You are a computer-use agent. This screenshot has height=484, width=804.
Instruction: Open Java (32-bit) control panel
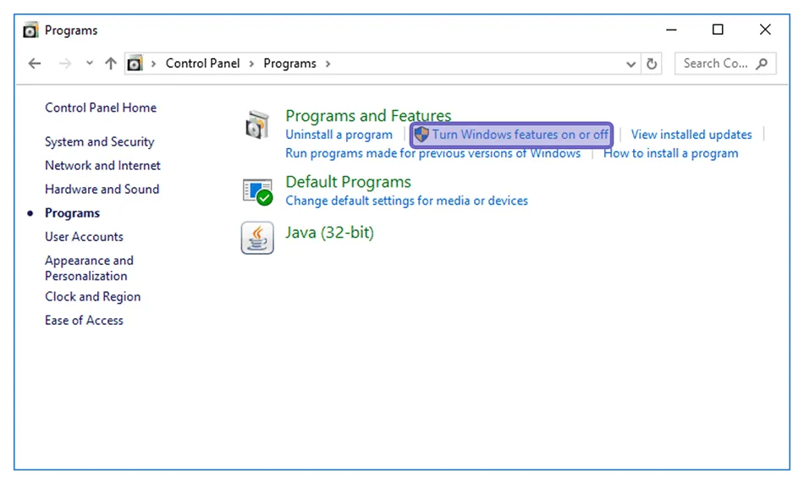tap(330, 232)
